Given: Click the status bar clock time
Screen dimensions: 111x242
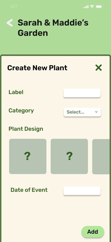Looking at the screenshot, I should click(x=14, y=7).
